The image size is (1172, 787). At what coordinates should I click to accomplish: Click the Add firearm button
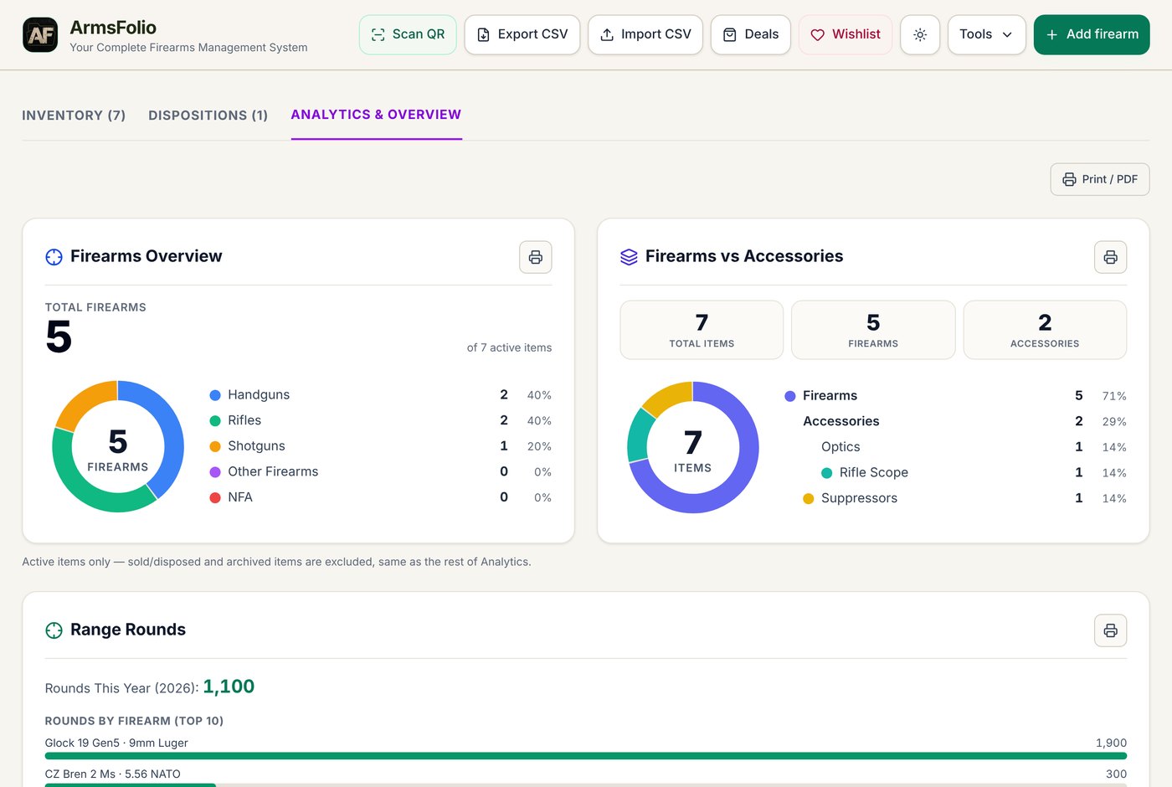click(1092, 34)
